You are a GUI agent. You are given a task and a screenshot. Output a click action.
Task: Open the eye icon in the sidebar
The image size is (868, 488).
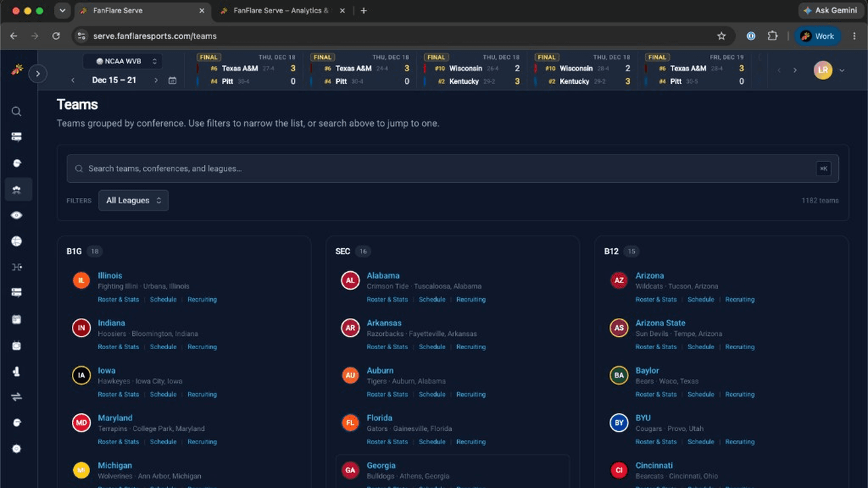17,216
